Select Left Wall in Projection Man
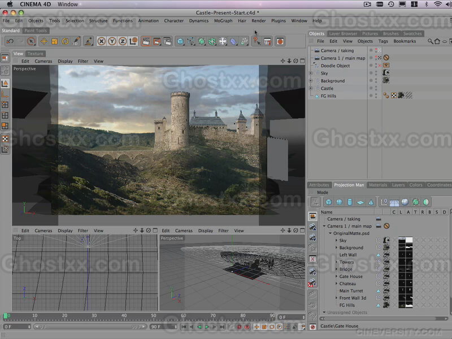This screenshot has height=339, width=452. 348,255
